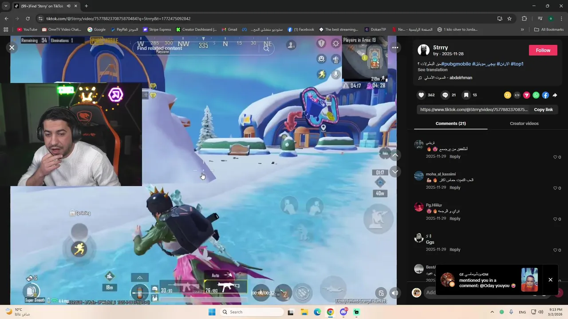568x319 pixels.
Task: Share the video to WhatsApp
Action: (x=536, y=95)
